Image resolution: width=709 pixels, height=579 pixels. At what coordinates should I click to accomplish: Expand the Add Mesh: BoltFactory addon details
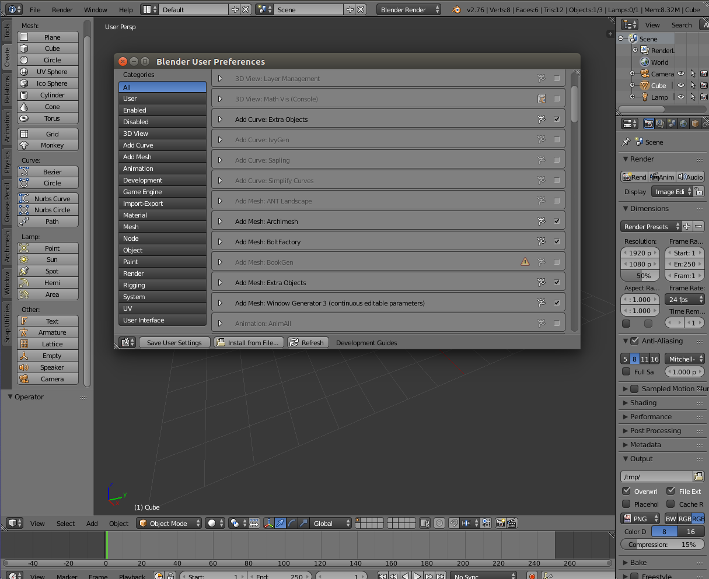coord(220,242)
